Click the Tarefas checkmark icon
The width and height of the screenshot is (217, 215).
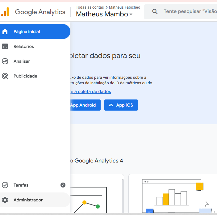click(5, 185)
